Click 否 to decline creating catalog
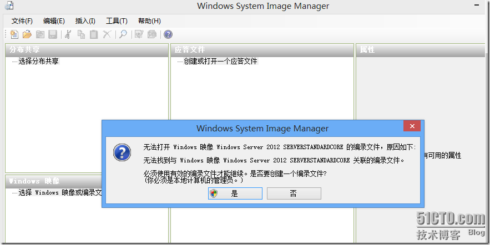The image size is (490, 245). tap(294, 193)
